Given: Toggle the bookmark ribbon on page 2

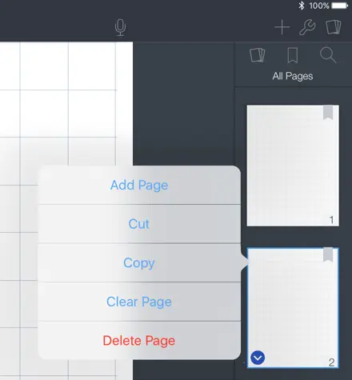Looking at the screenshot, I should (x=328, y=254).
